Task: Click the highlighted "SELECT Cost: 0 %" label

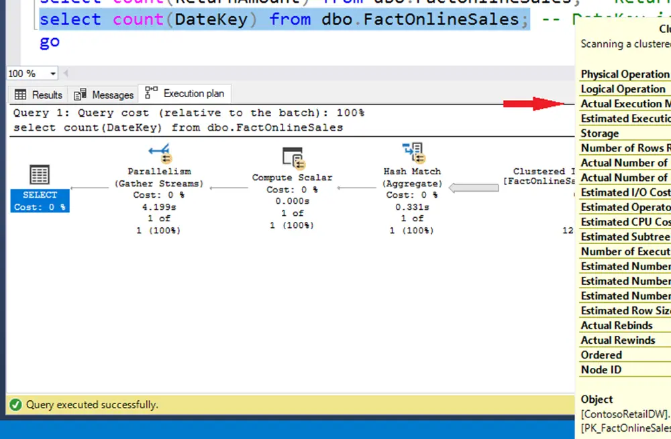Action: coord(40,200)
